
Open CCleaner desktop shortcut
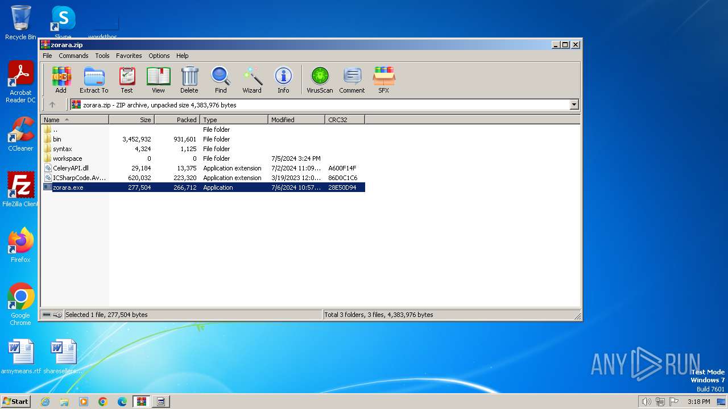point(20,134)
